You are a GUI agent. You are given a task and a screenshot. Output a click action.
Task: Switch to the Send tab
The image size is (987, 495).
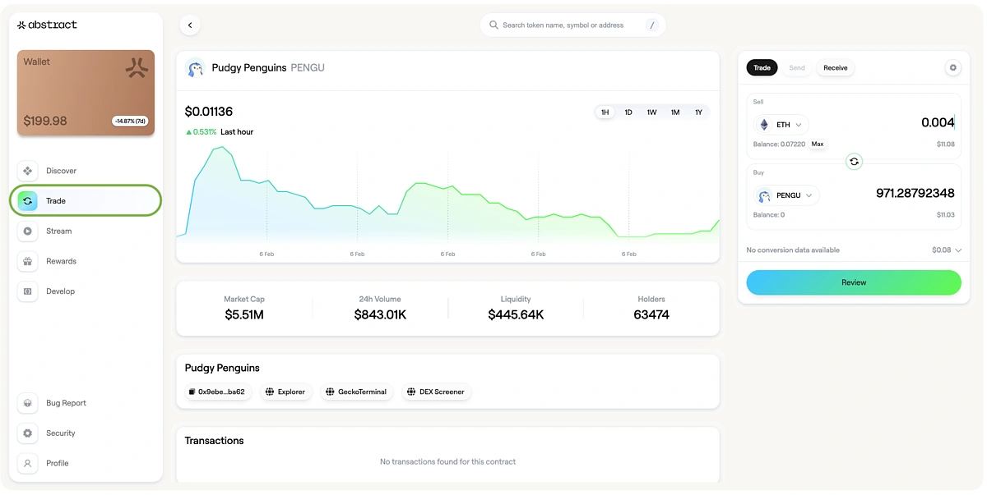tap(797, 68)
